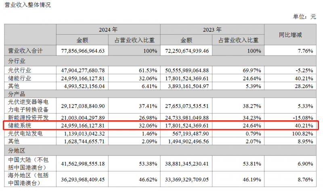Select the highlighted 储能系统 row label
The height and width of the screenshot is (191, 323).
coord(20,125)
